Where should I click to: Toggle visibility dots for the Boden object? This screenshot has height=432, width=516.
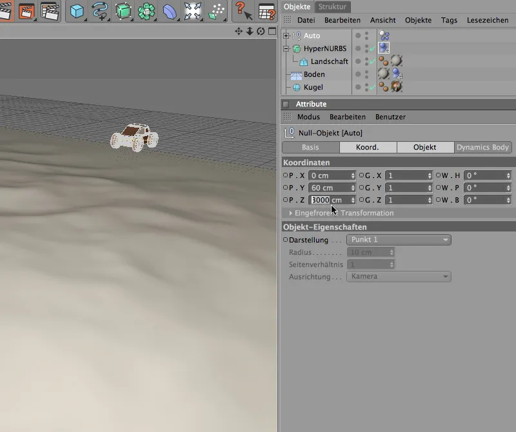pyautogui.click(x=366, y=74)
